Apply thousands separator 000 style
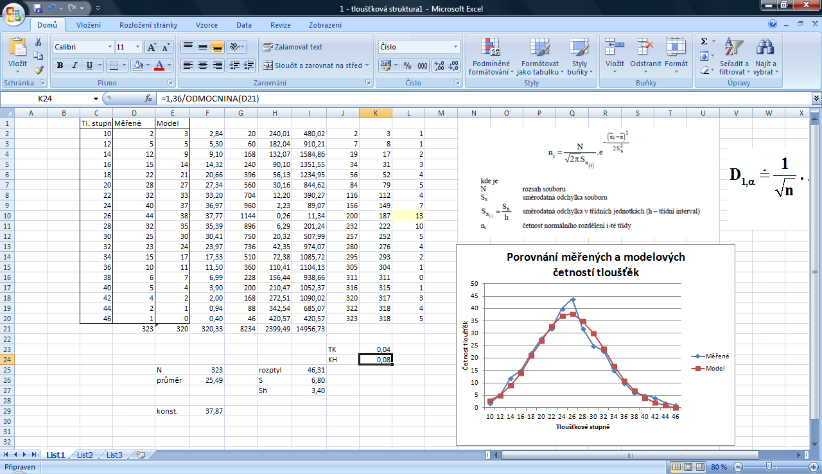The height and width of the screenshot is (474, 822). pyautogui.click(x=422, y=65)
